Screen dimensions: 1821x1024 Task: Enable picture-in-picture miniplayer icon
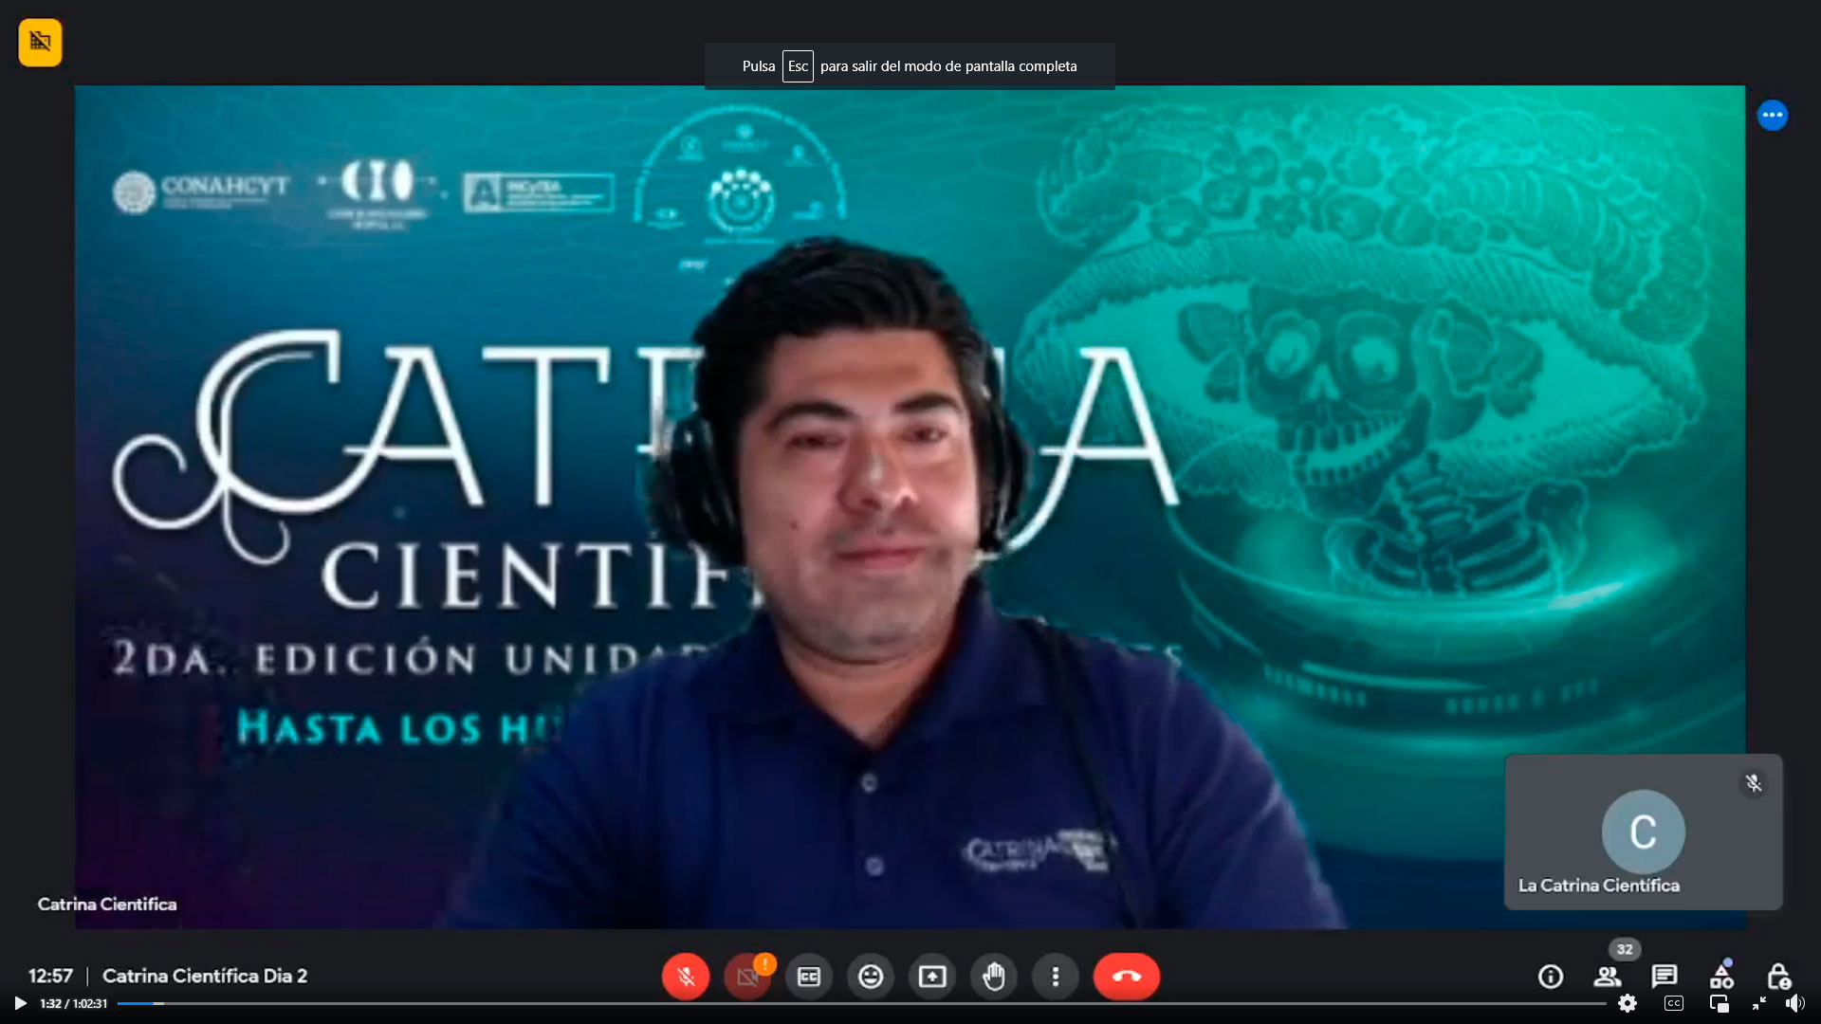click(1719, 1003)
